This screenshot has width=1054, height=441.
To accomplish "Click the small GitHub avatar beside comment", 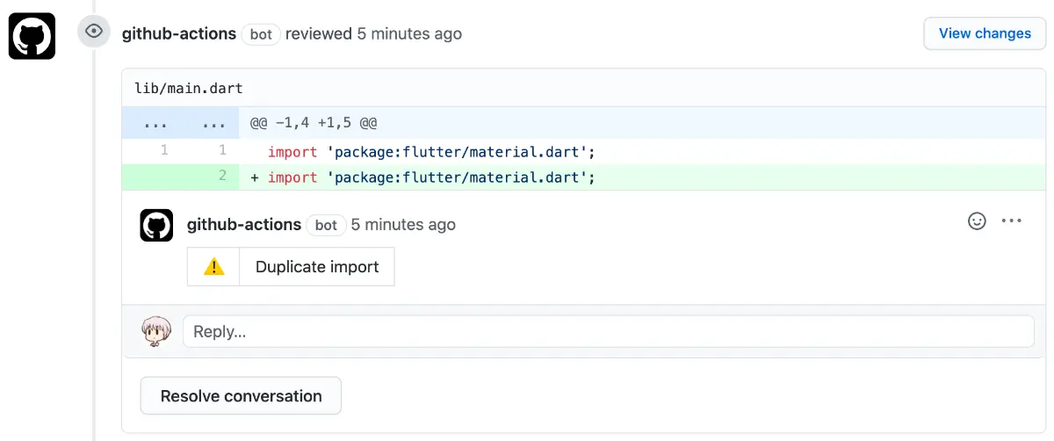I will 156,225.
